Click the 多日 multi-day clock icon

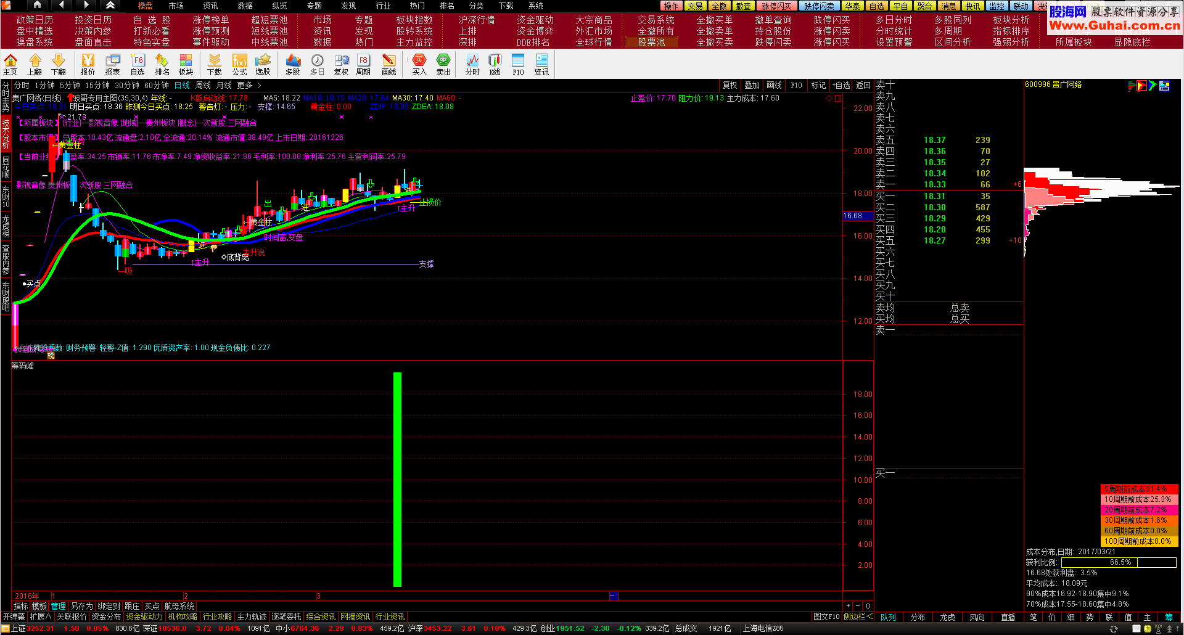tap(317, 64)
